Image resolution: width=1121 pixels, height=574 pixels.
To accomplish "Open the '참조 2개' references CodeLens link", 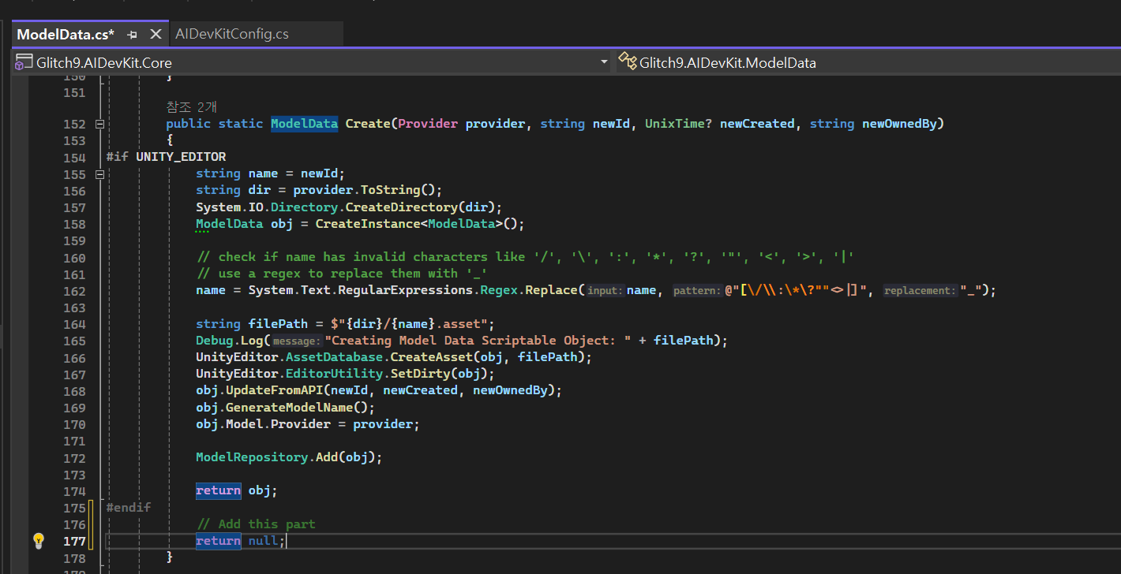I will (191, 107).
